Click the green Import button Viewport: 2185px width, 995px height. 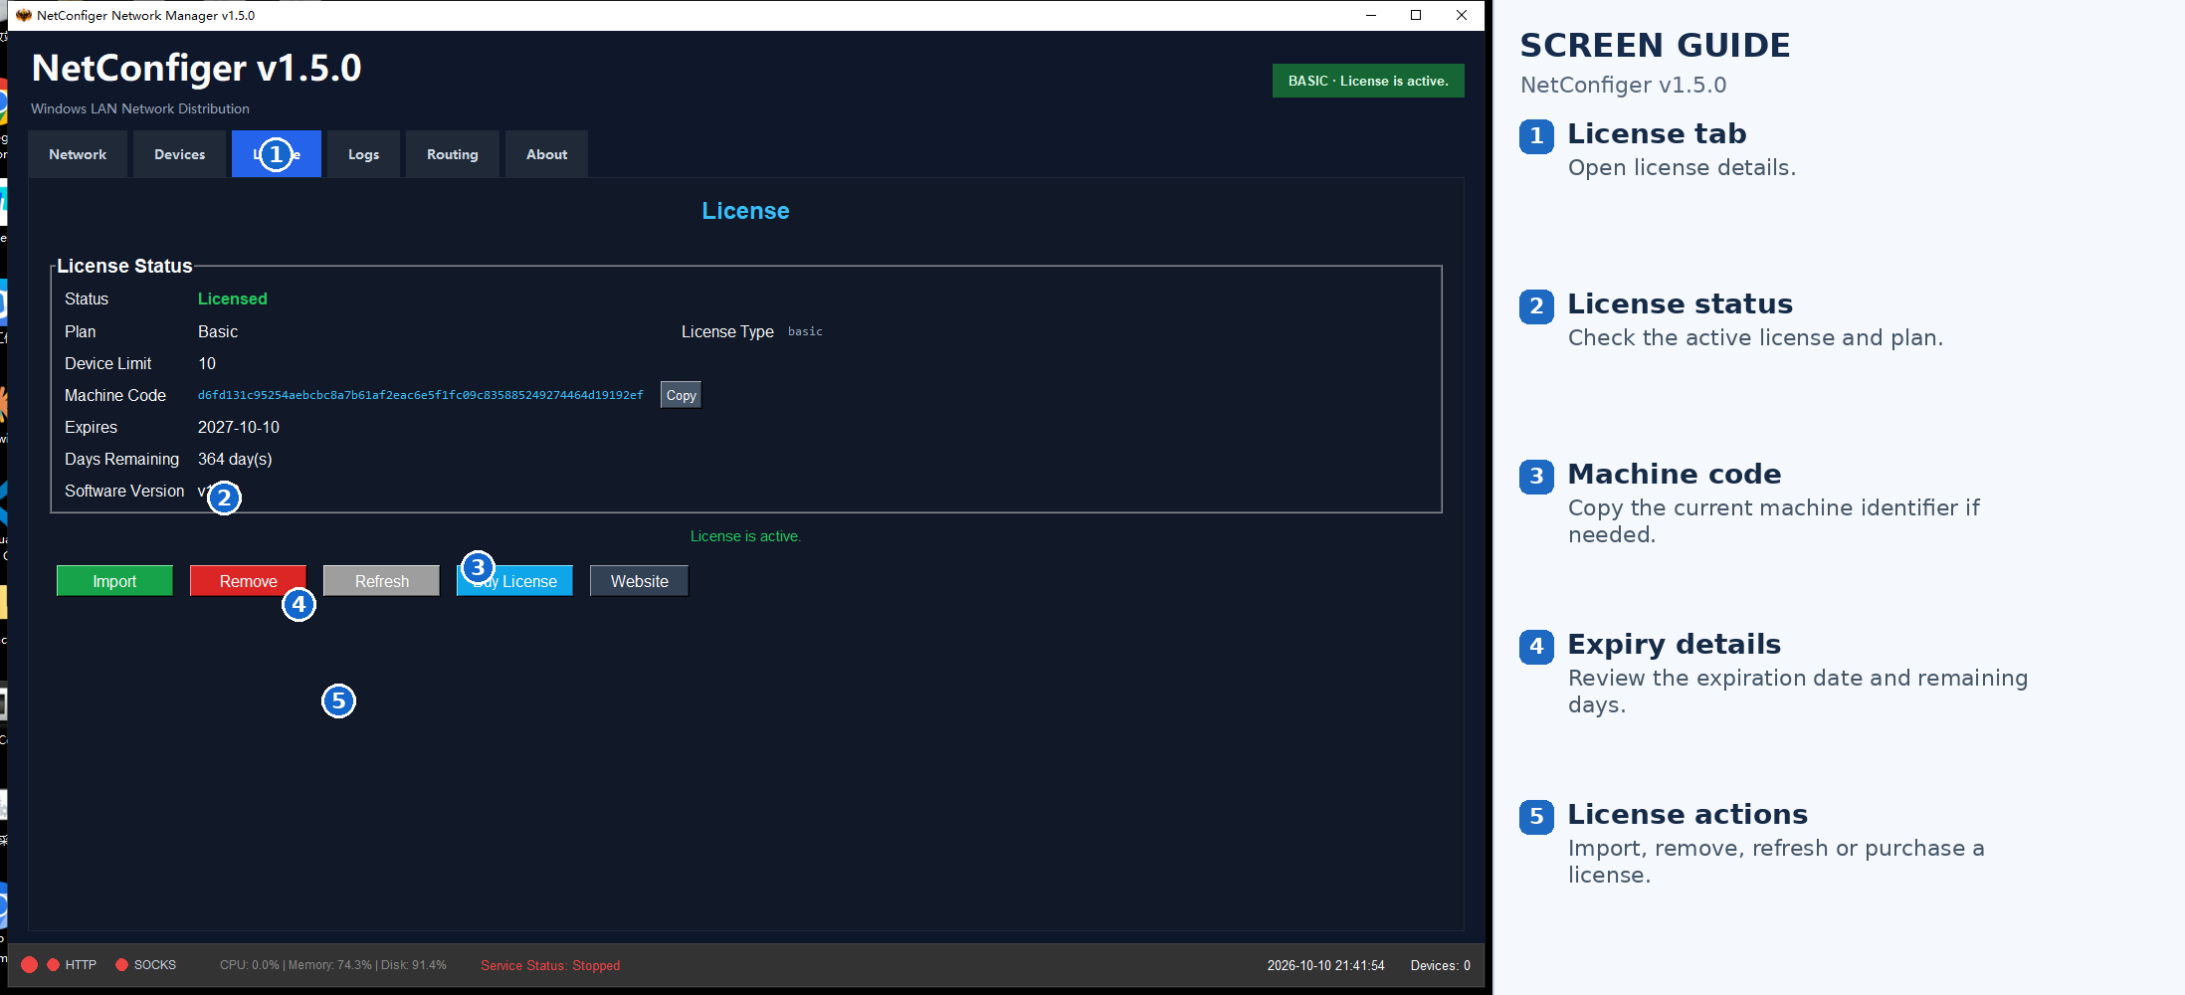[x=114, y=581]
